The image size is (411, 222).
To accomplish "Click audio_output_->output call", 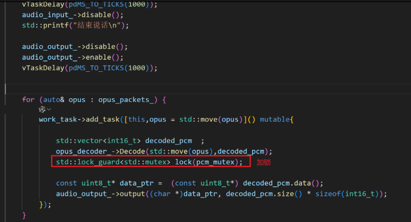I will click(100, 194).
